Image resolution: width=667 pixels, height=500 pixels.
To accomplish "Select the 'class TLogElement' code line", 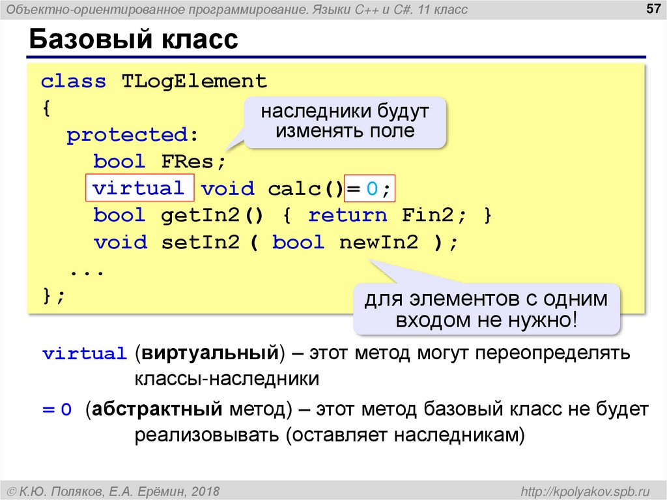I will [x=154, y=81].
